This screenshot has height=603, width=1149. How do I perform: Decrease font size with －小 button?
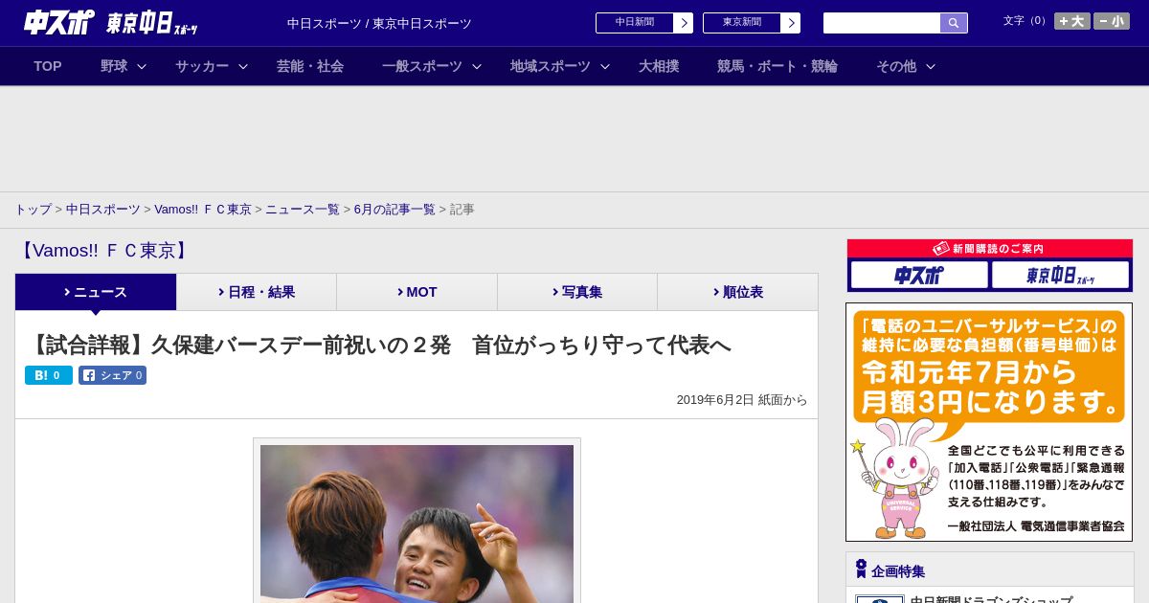1112,21
